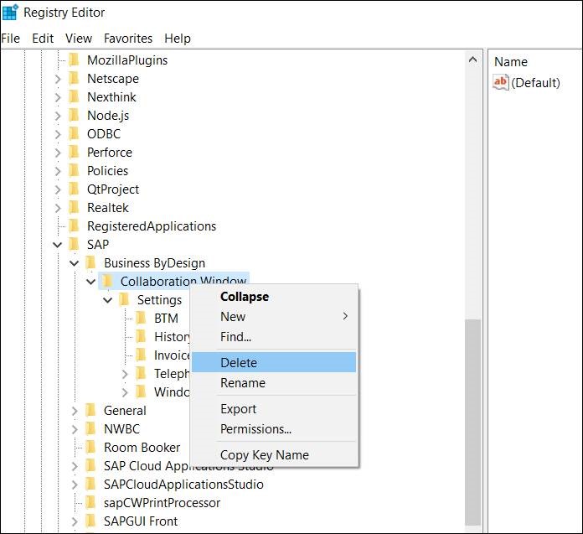
Task: Open the Favorites menu
Action: click(x=128, y=39)
